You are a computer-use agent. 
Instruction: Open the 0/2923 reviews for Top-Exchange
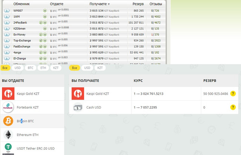(156, 41)
